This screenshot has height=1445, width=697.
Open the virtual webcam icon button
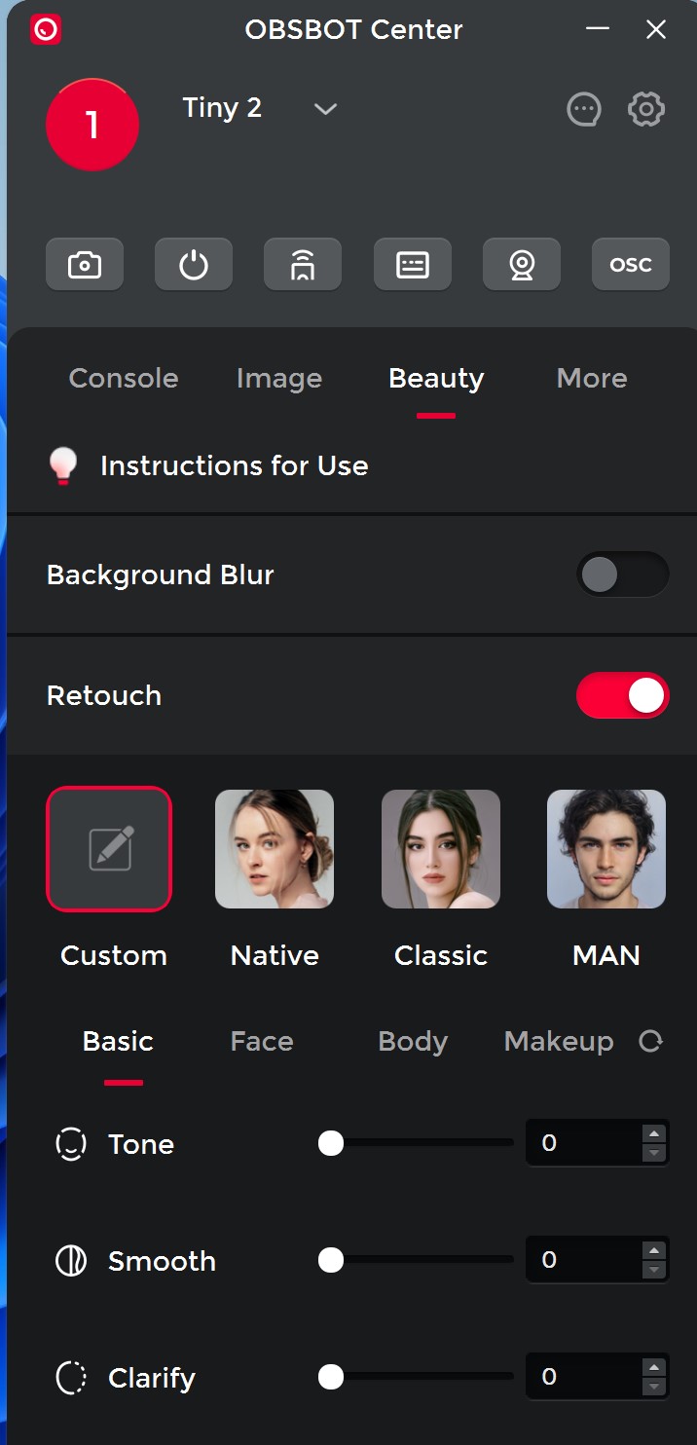[522, 264]
